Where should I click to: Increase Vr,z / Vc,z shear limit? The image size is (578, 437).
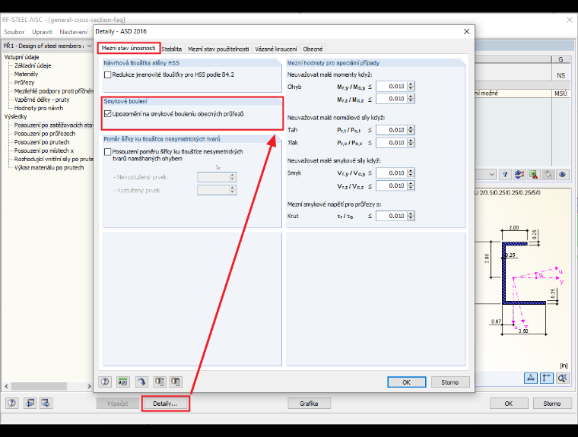pyautogui.click(x=411, y=184)
